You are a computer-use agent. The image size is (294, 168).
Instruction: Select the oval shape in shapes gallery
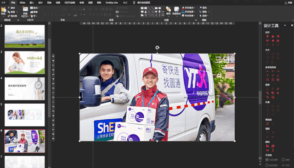159,8
